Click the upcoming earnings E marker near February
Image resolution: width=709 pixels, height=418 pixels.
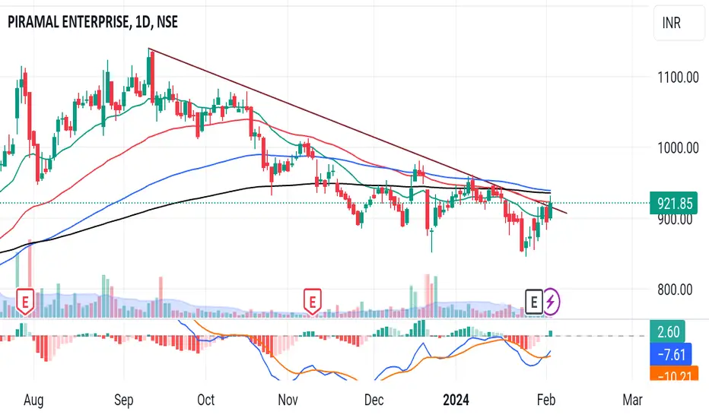(x=533, y=302)
